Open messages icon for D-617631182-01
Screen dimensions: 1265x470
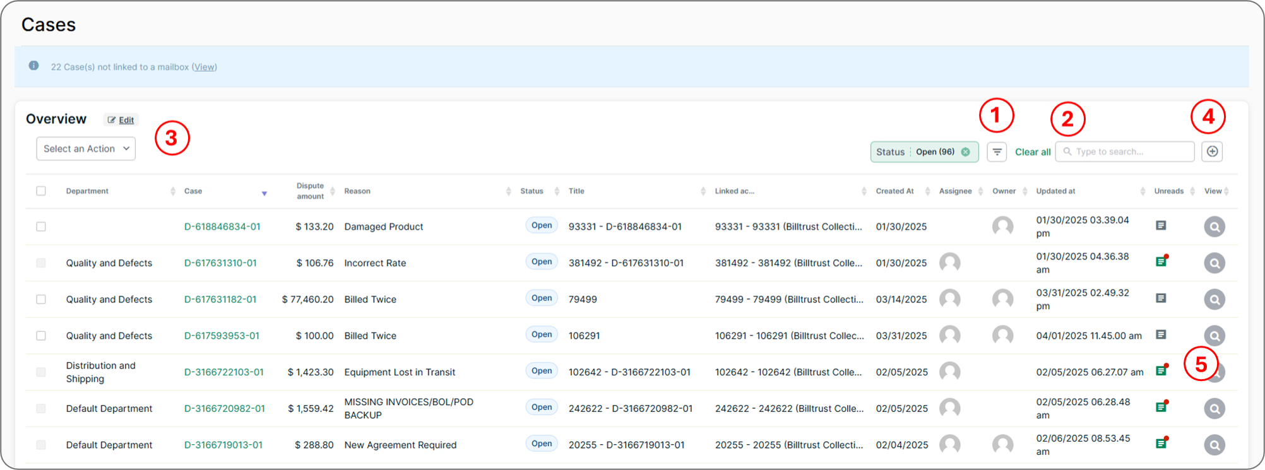tap(1161, 298)
